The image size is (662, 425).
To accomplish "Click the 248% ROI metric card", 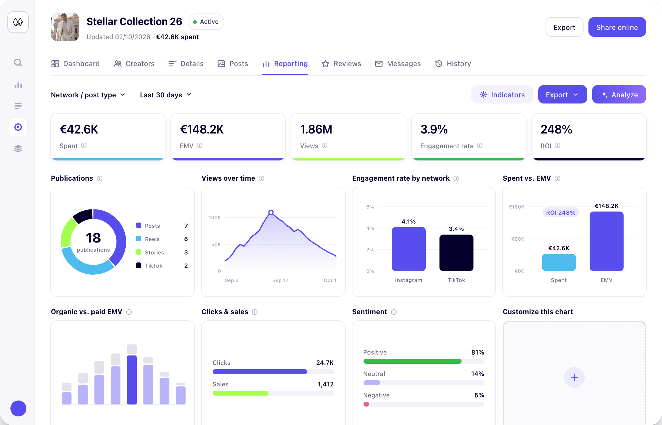I will tap(589, 137).
